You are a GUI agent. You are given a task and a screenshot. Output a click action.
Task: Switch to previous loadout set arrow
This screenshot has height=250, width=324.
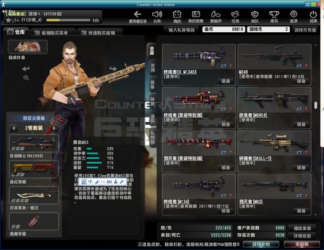pyautogui.click(x=13, y=128)
